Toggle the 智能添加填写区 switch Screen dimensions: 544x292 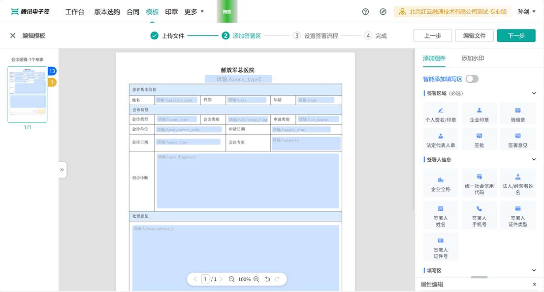[472, 79]
